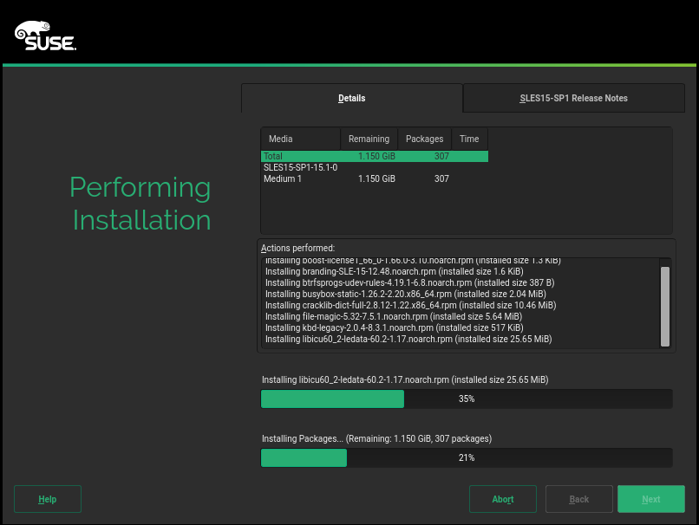Open the Help button
This screenshot has width=699, height=525.
pos(48,499)
